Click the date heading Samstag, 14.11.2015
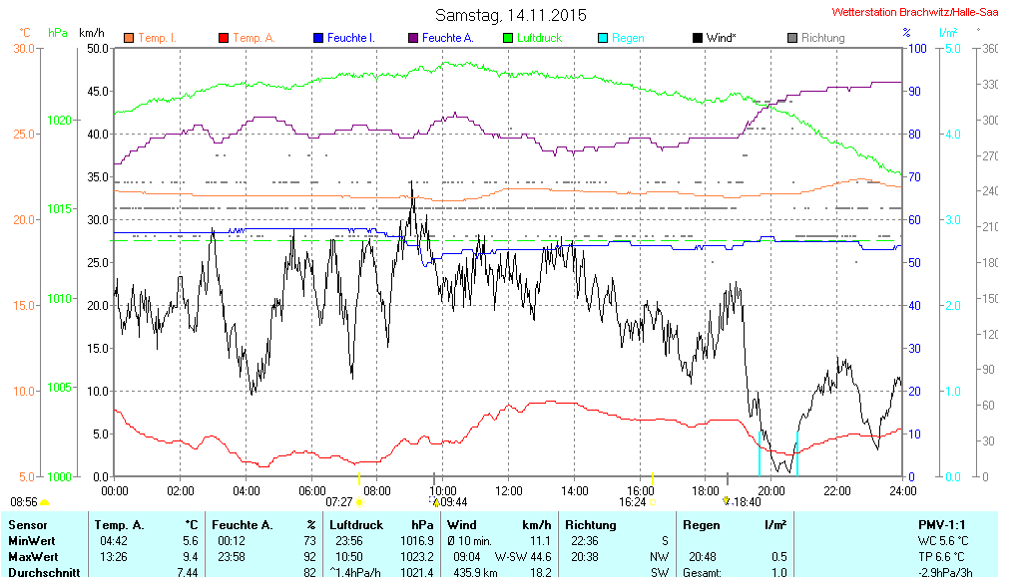 point(511,15)
